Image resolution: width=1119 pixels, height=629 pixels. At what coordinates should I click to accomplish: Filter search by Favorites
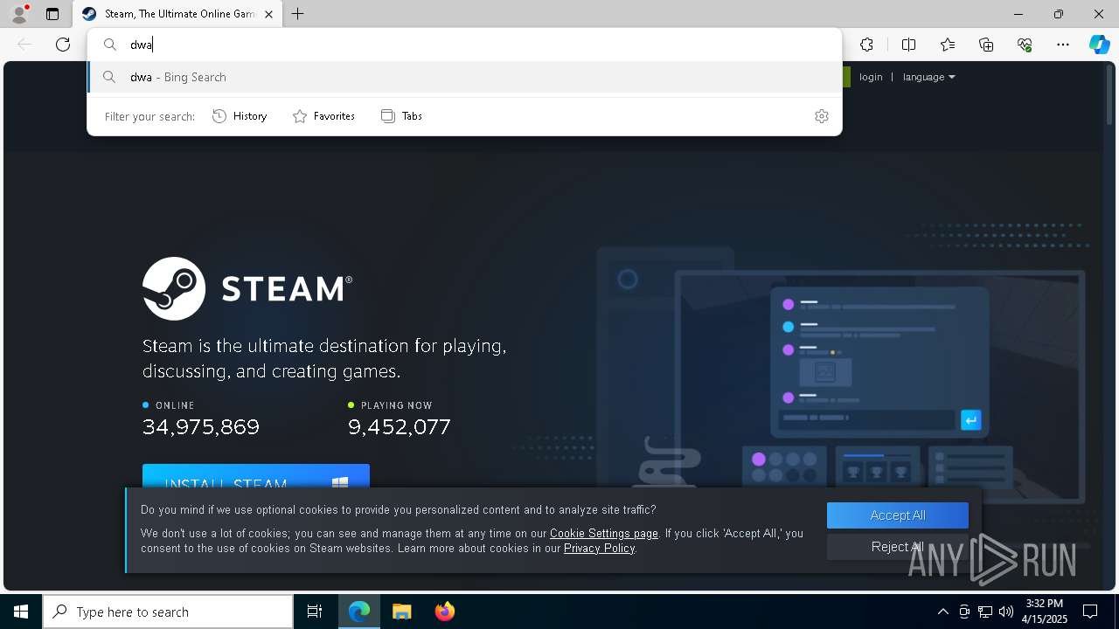point(323,116)
